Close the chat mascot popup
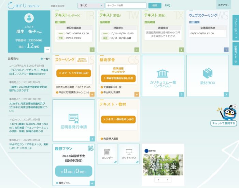This screenshot has width=239, height=188. click(x=235, y=107)
